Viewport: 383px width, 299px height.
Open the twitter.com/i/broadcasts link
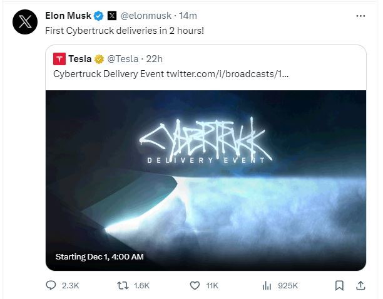(x=227, y=75)
